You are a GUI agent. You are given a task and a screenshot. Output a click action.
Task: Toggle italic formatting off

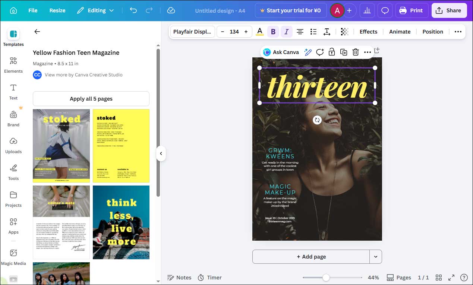287,32
